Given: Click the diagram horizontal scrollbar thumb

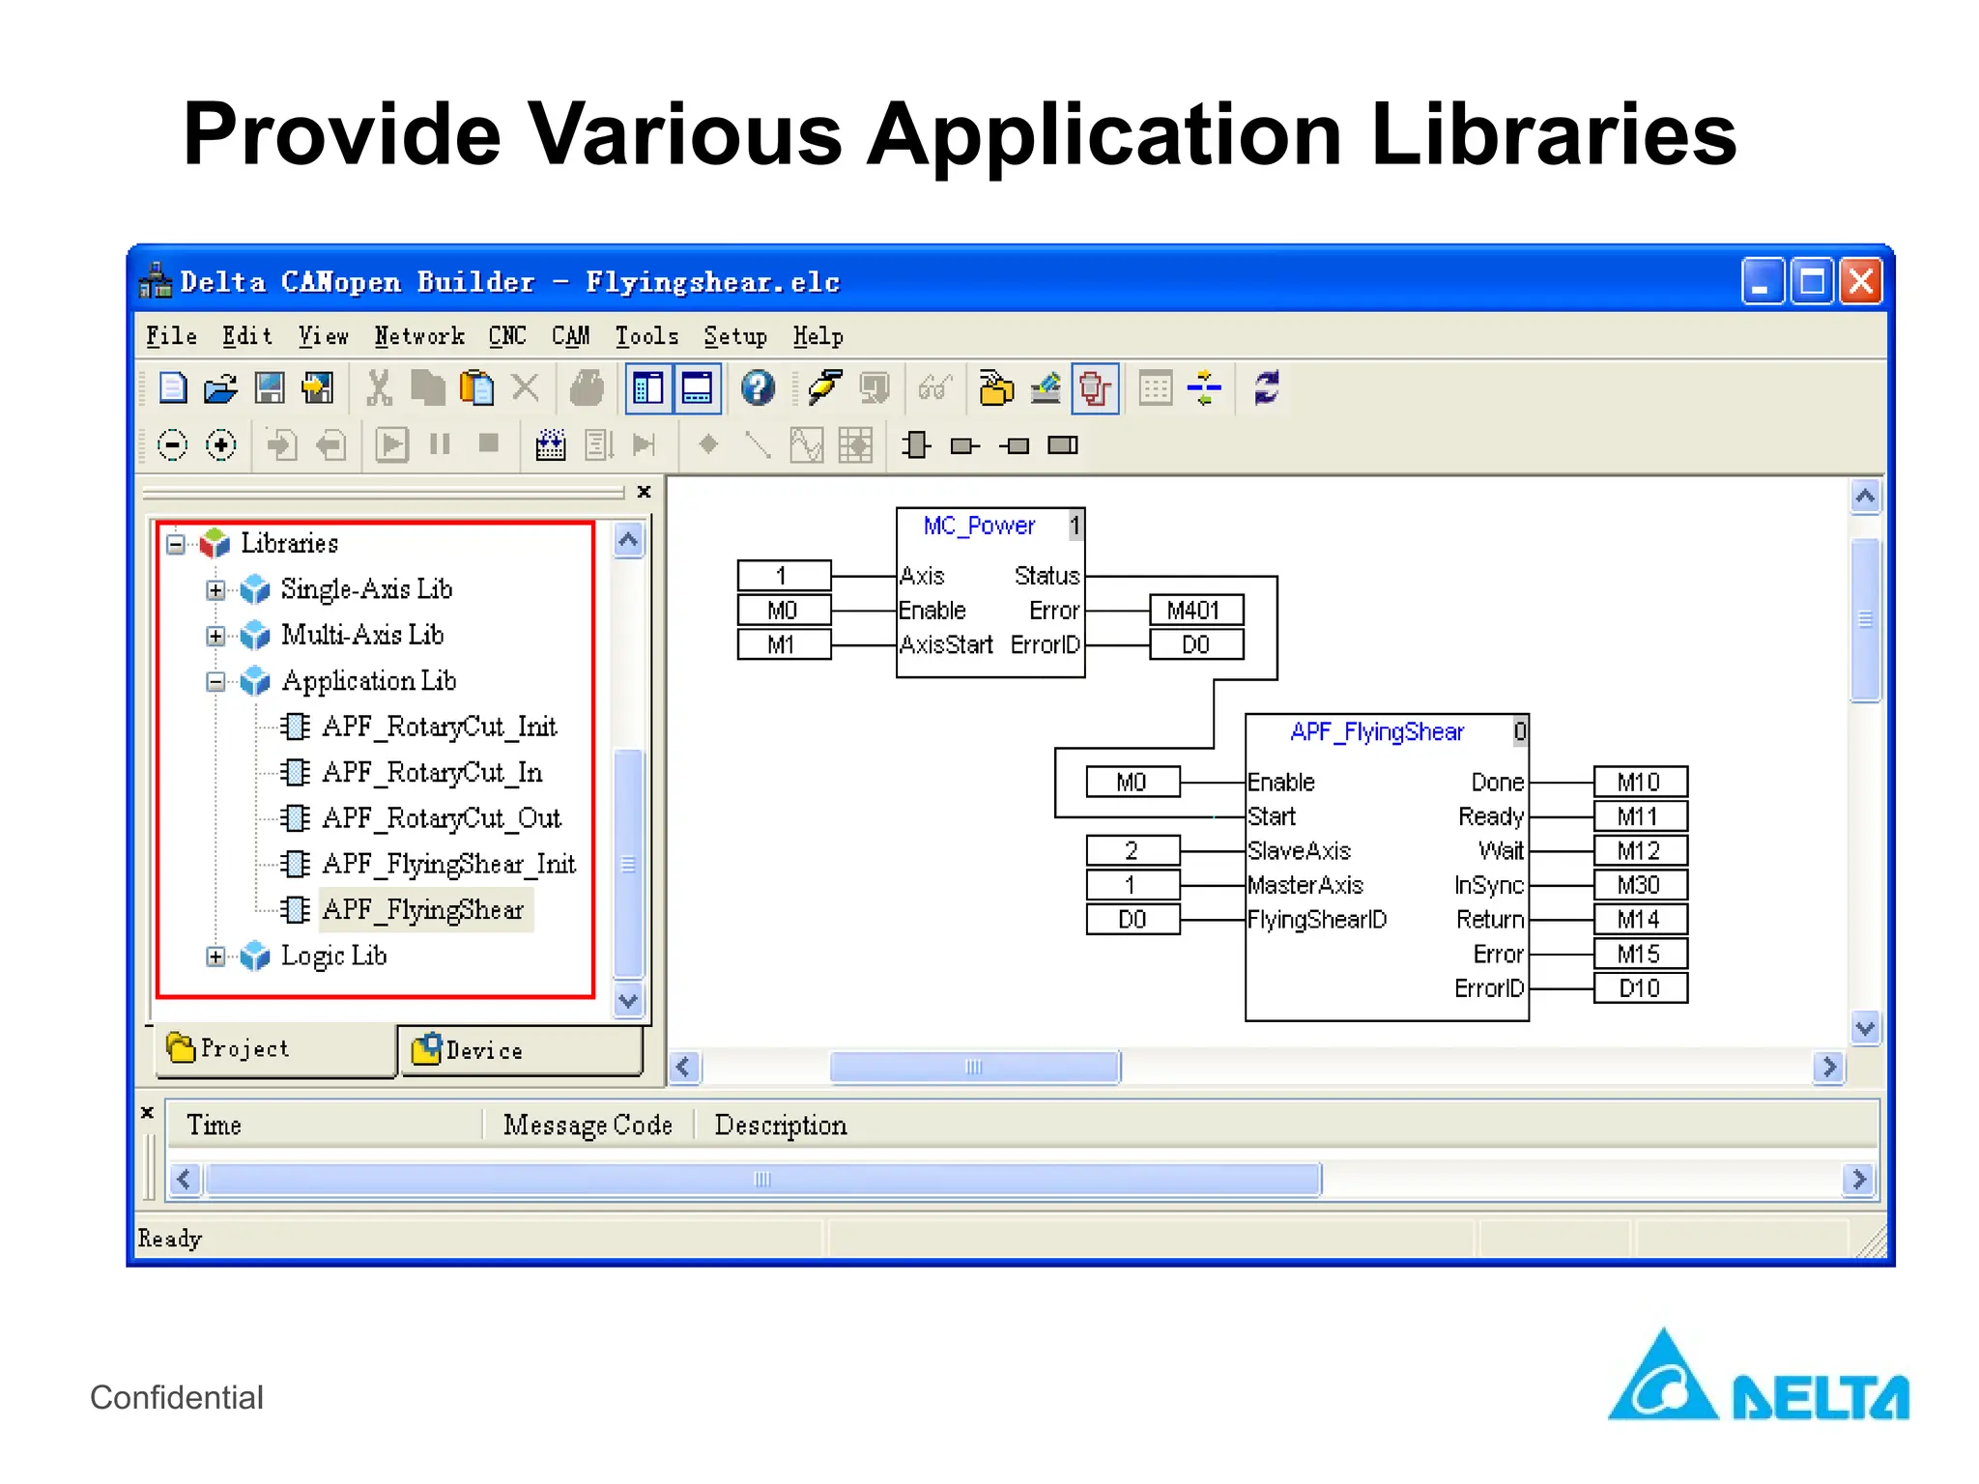Looking at the screenshot, I should [x=974, y=1067].
